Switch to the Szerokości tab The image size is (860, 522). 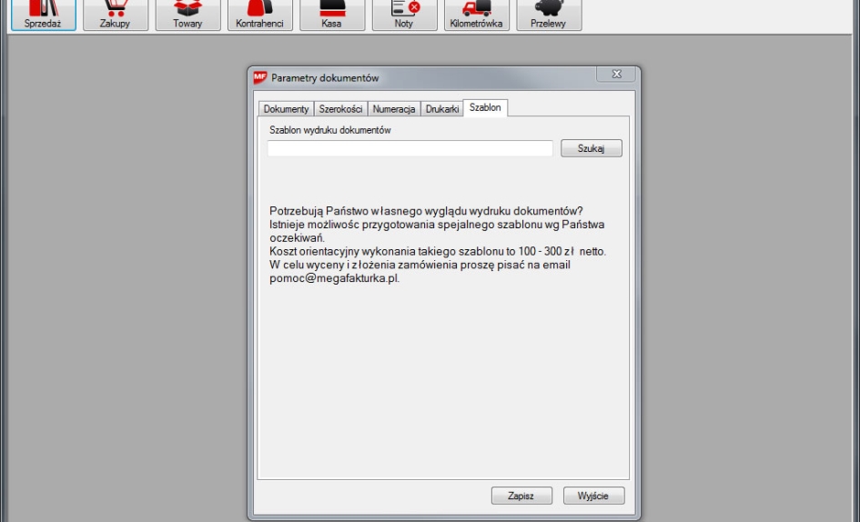tap(340, 109)
